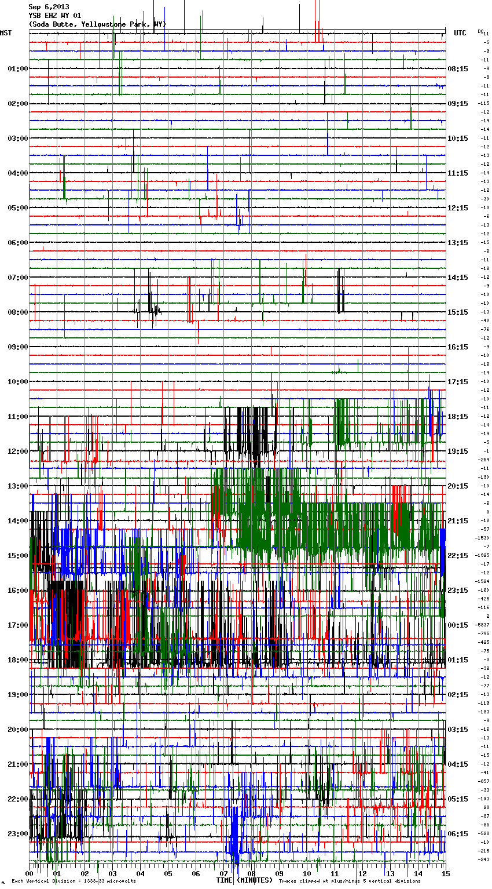The image size is (492, 889).
Task: Select the 02:00 MST hour label
Action: click(x=18, y=104)
